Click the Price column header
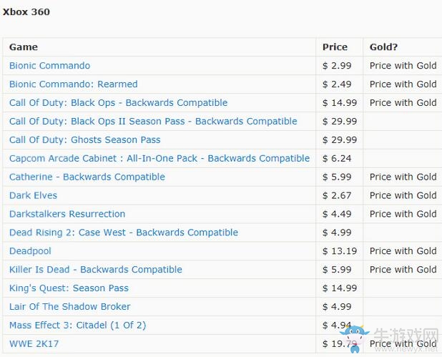The height and width of the screenshot is (357, 442). pos(335,47)
